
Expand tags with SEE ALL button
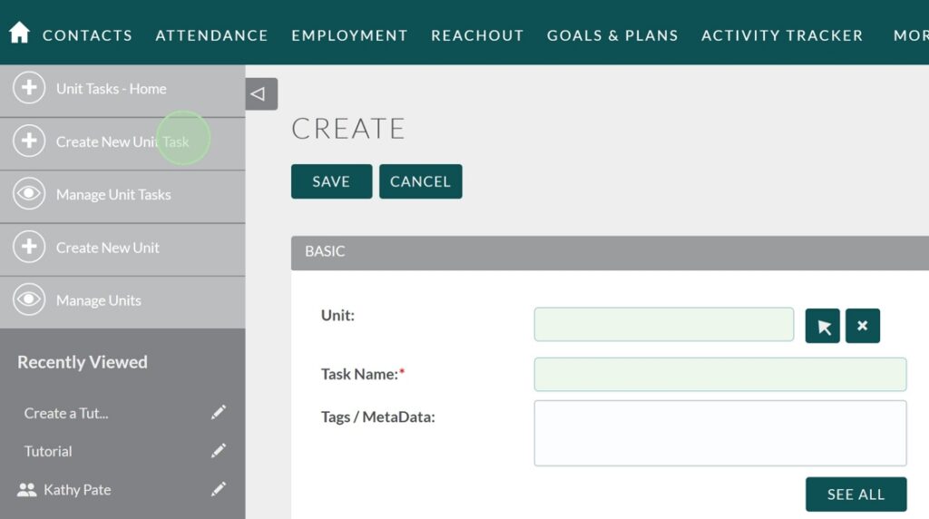coord(856,495)
